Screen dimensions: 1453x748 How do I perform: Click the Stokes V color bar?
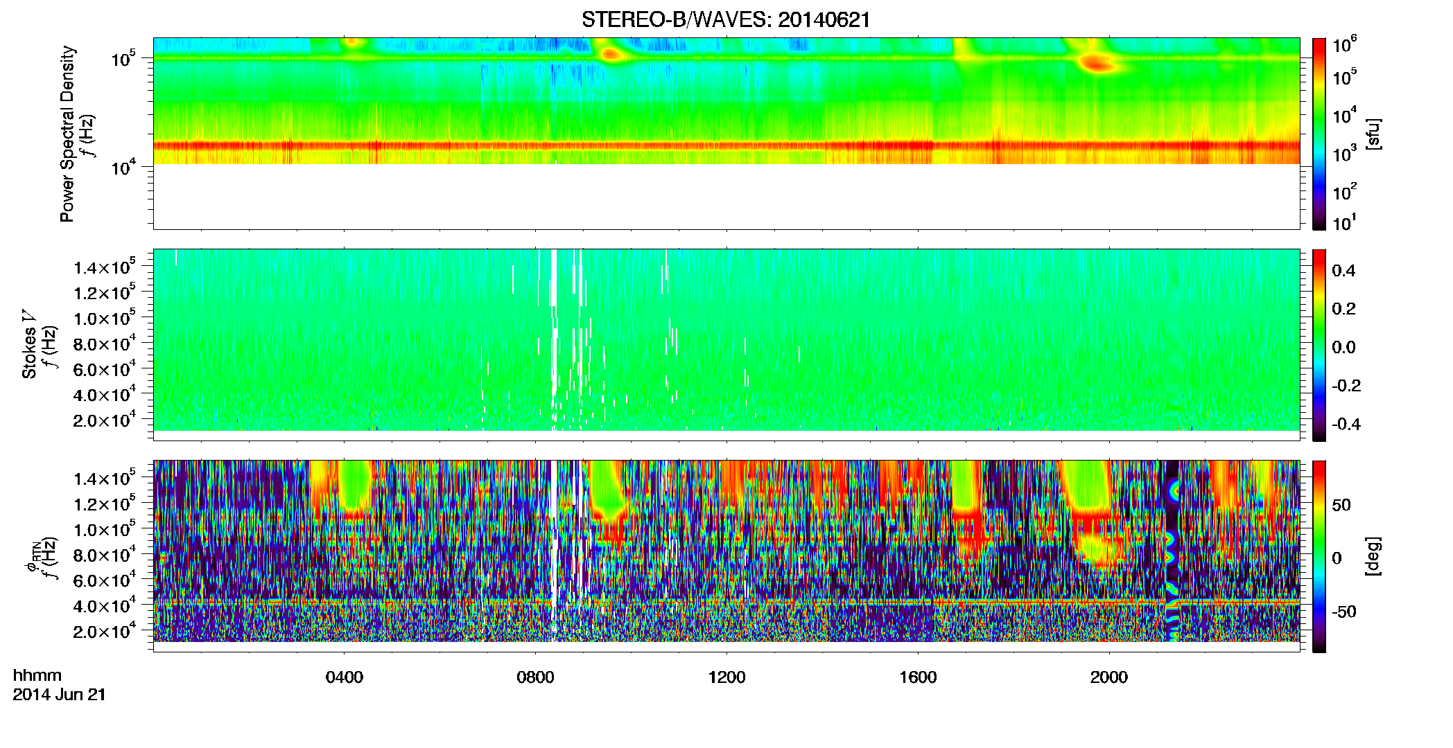[1319, 345]
